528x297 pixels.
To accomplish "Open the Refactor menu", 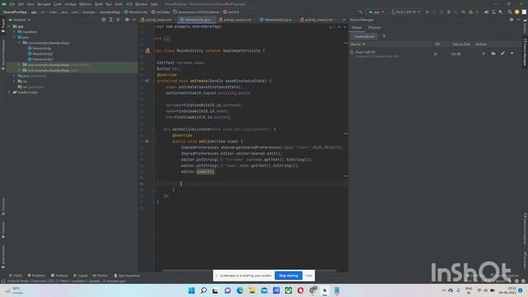I will (x=85, y=4).
